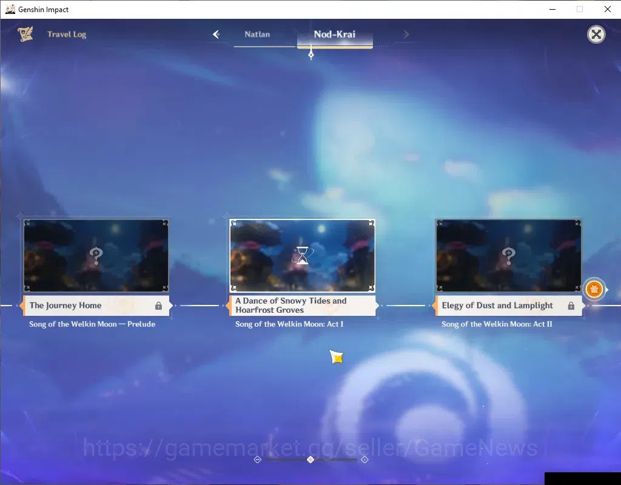Click the Genshin Impact title bar app icon
Viewport: 621px width, 485px height.
pos(10,9)
